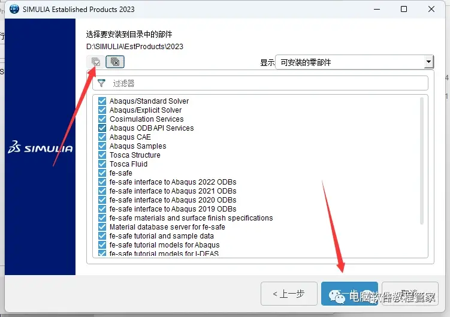Select the Abaqus CAE text row
Screen dimensions: 450x317
pyautogui.click(x=130, y=137)
